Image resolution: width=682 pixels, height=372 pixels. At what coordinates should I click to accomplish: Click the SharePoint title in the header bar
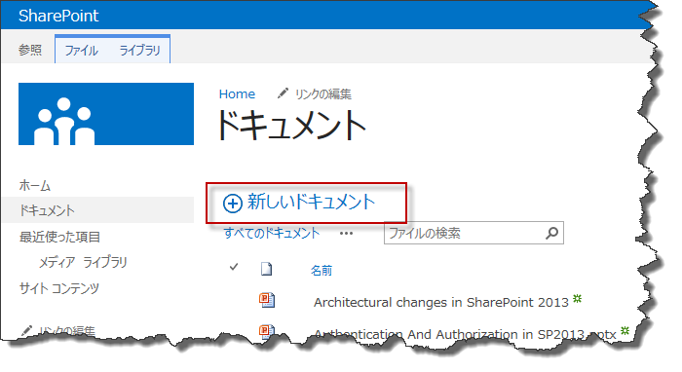(58, 16)
